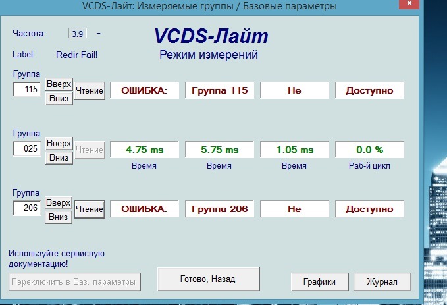447x305 pixels.
Task: Click Чтение button for group 206
Action: tap(90, 209)
